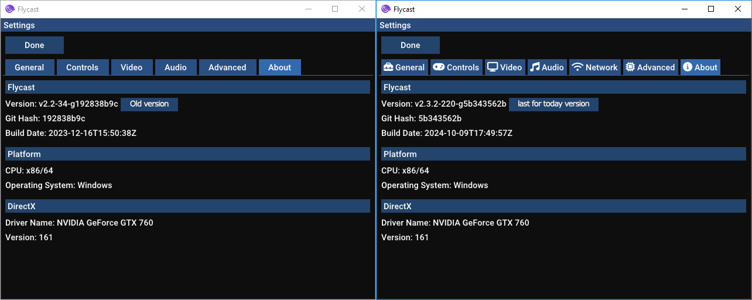The width and height of the screenshot is (752, 300).
Task: Click the 'Old version' button
Action: pyautogui.click(x=149, y=104)
